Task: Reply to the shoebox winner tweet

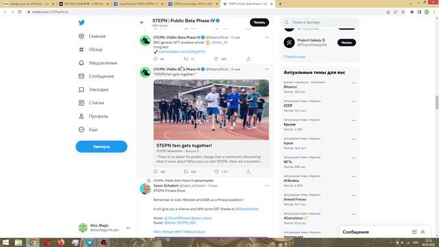Action: click(x=156, y=59)
